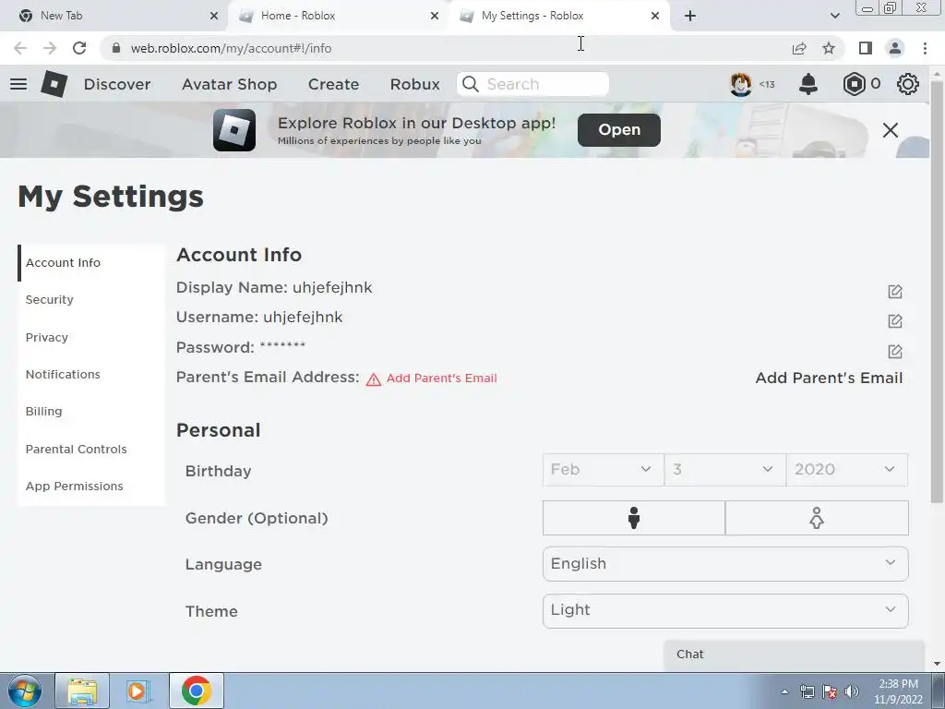This screenshot has height=709, width=945.
Task: Open the Privacy settings section
Action: point(46,337)
